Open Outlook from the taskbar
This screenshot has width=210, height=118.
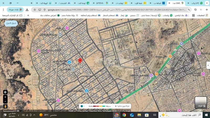coord(132,115)
